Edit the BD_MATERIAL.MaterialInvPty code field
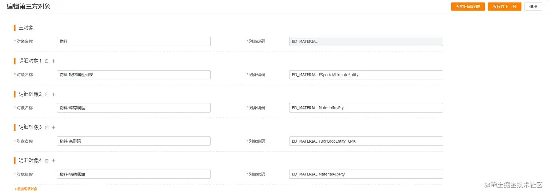 [366, 108]
